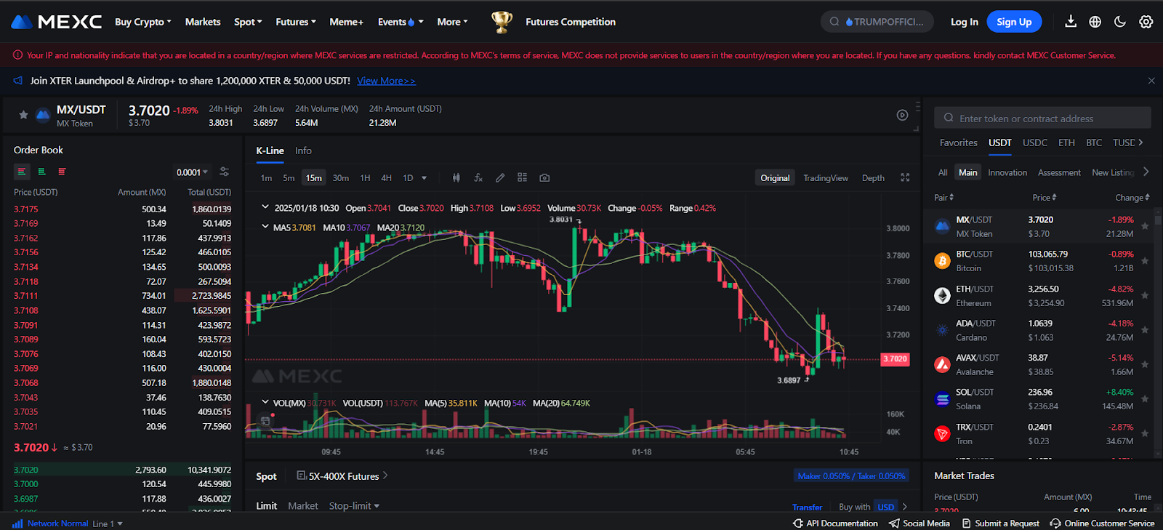
Task: Click the Tron coin icon
Action: (942, 434)
